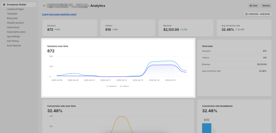The image size is (276, 133).
Task: Click the eye icon on View button
Action: [x=251, y=6]
